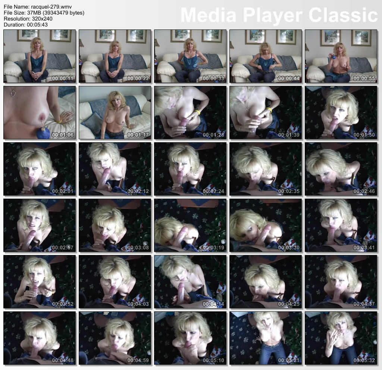Viewport: 382px width, 370px height.
Task: Select the thumbnail timestamped 00:01:17
Action: 115,112
